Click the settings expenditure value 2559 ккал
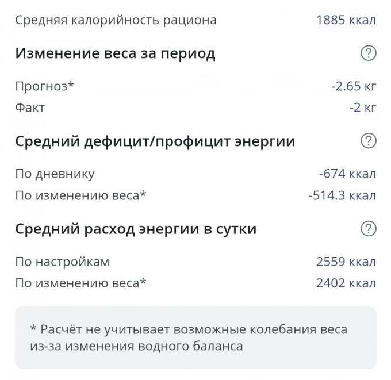 [346, 262]
